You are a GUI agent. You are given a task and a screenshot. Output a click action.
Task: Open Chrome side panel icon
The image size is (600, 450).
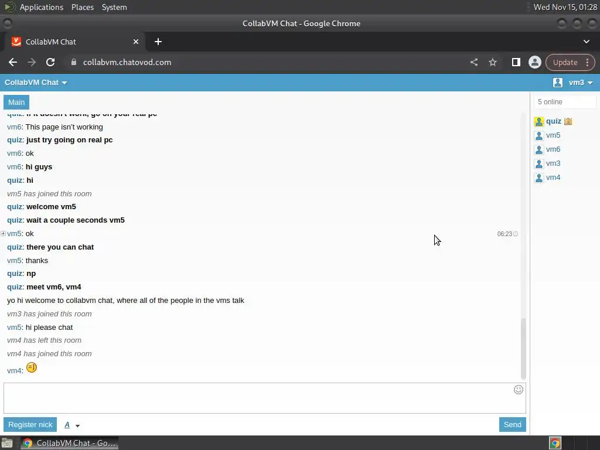(516, 62)
